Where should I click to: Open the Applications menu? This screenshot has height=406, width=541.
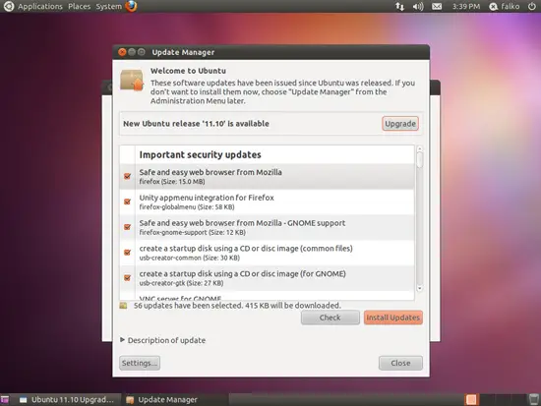[40, 6]
